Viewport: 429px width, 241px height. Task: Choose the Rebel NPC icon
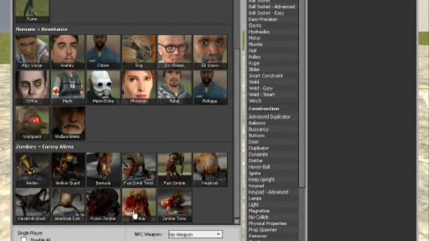(174, 88)
